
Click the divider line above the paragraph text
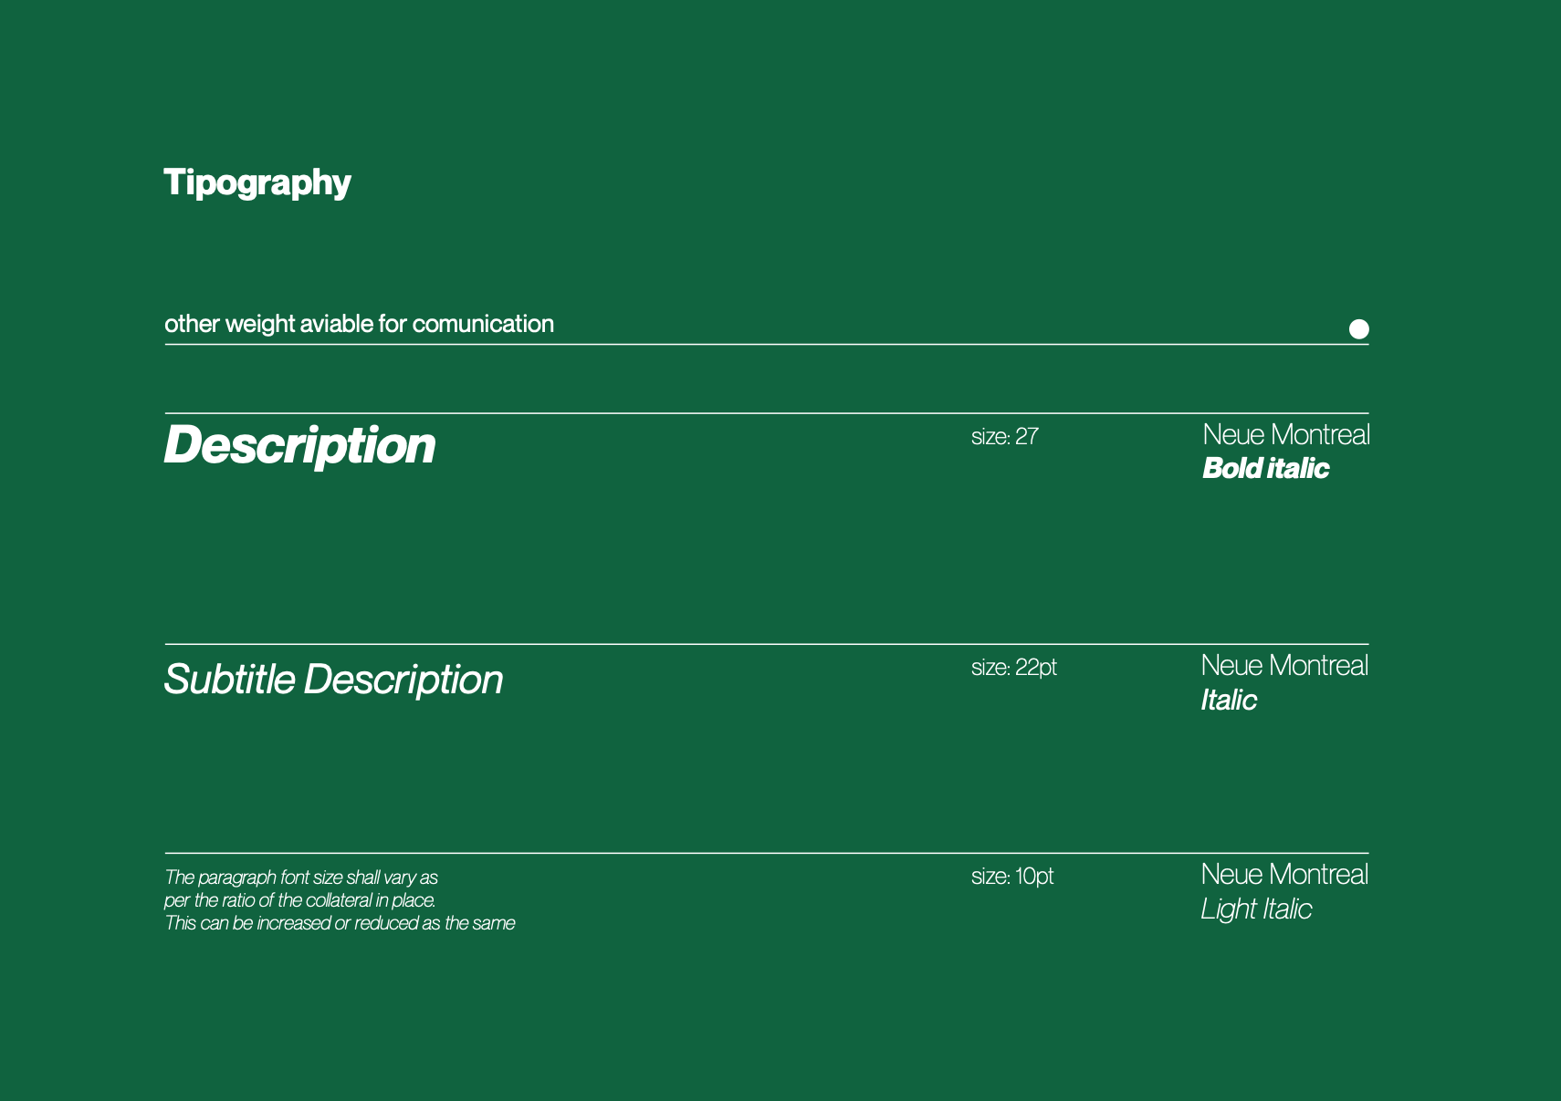click(x=767, y=853)
